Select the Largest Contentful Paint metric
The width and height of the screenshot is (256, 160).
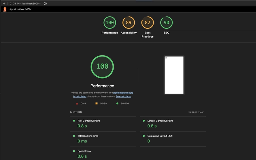[173, 124]
